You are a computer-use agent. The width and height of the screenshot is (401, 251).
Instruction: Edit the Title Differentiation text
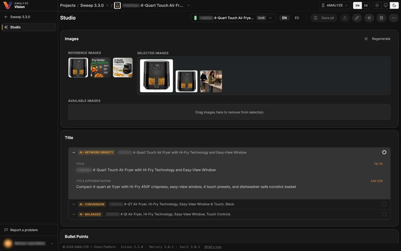(x=186, y=187)
